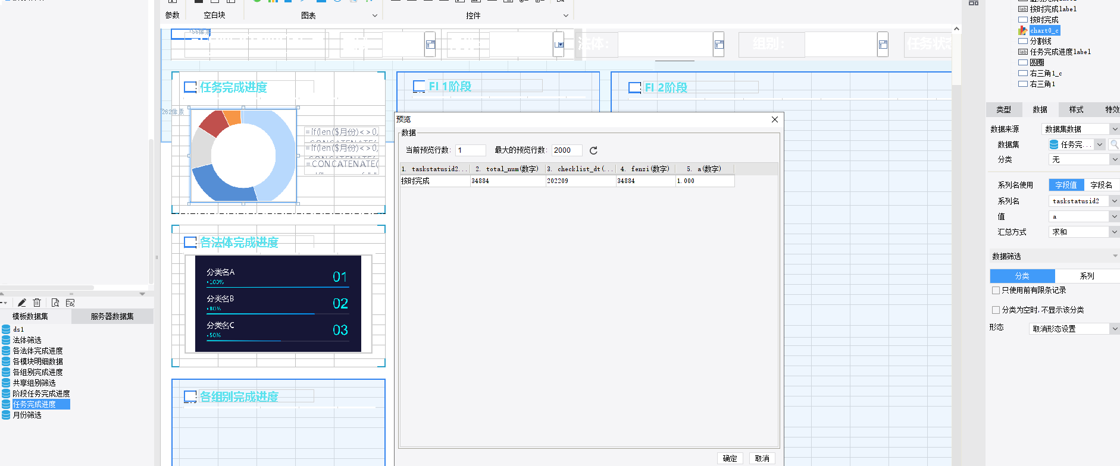Close the 预览 dialog

tap(775, 119)
